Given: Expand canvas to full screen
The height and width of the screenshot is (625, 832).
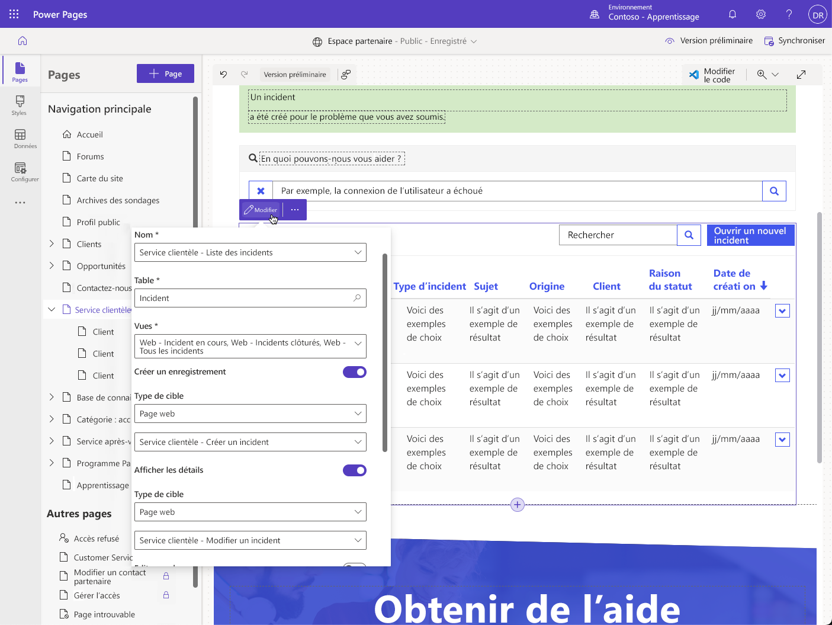Looking at the screenshot, I should tap(801, 74).
